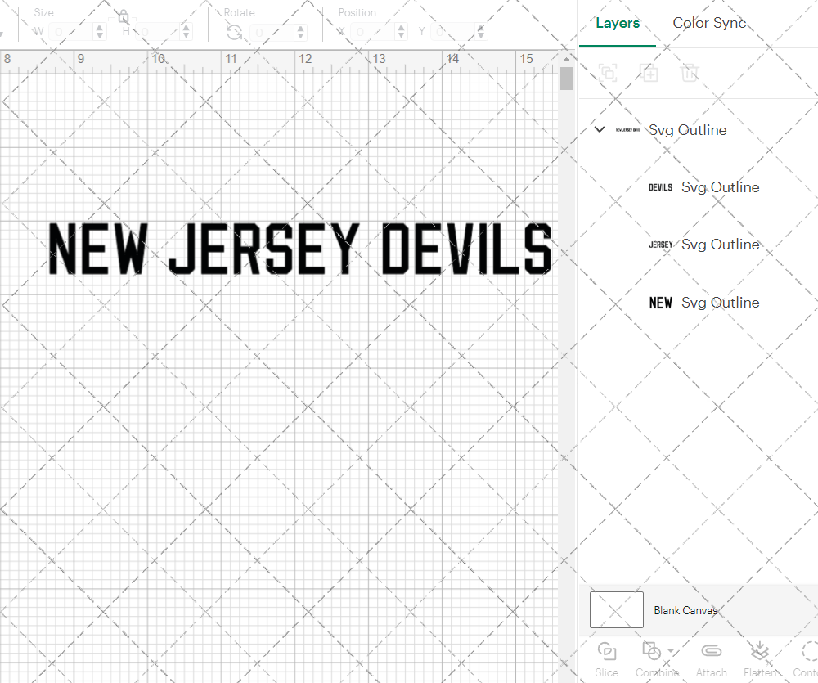Click the Height size input field
818x683 pixels.
pos(159,32)
